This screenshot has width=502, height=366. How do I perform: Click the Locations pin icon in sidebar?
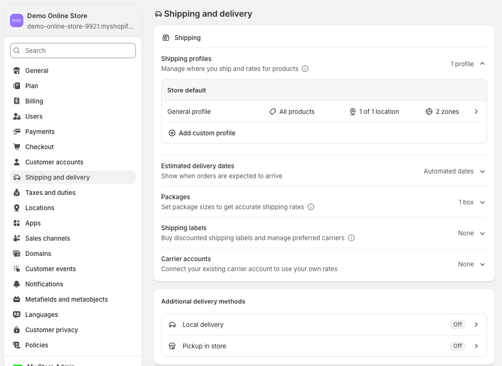(17, 208)
